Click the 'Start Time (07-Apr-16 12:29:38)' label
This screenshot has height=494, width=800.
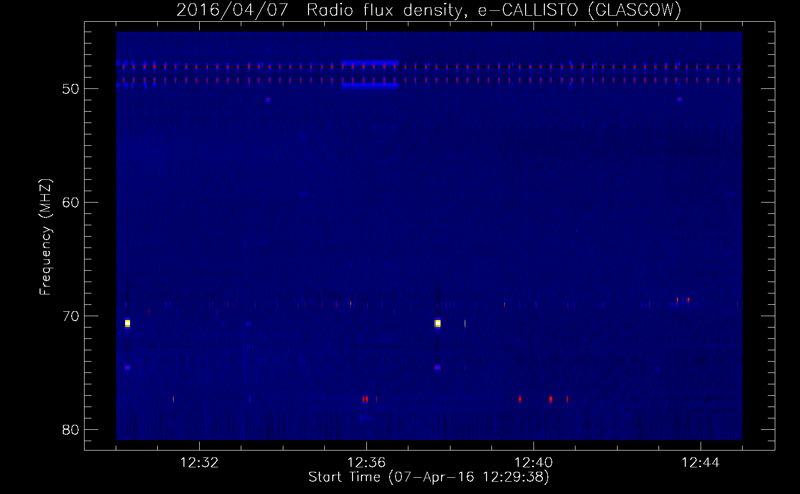pos(429,477)
